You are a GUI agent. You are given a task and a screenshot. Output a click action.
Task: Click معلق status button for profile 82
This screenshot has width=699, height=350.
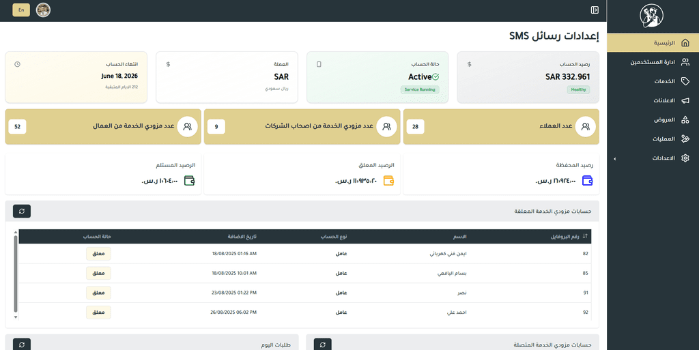[x=98, y=254]
